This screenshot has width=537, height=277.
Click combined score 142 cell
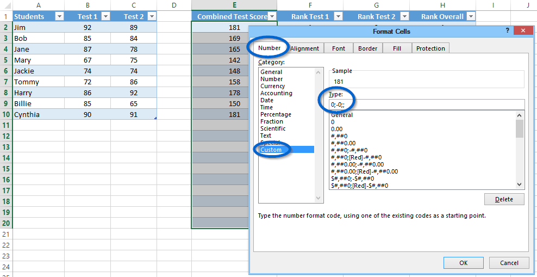click(x=220, y=60)
